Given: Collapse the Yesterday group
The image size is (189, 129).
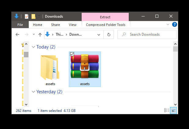Looking at the screenshot, I should [33, 92].
